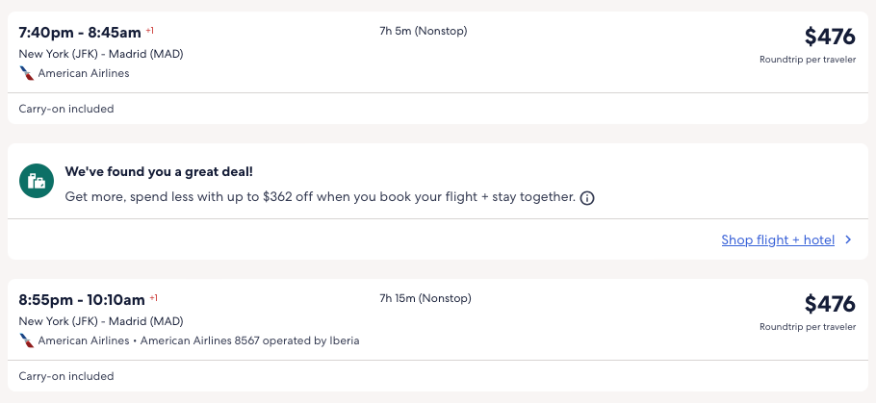
Task: Select the $476 price on the 7h 15m flight
Action: (x=830, y=304)
